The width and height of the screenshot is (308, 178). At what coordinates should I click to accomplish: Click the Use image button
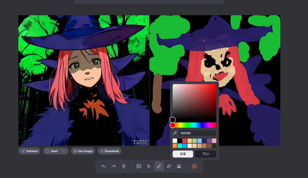click(x=83, y=151)
